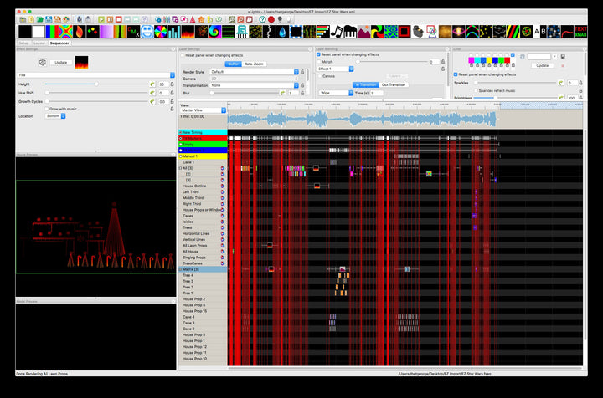Screen dimensions: 603x398
Task: Click the Stop button in the top toolbar
Action: pyautogui.click(x=119, y=18)
